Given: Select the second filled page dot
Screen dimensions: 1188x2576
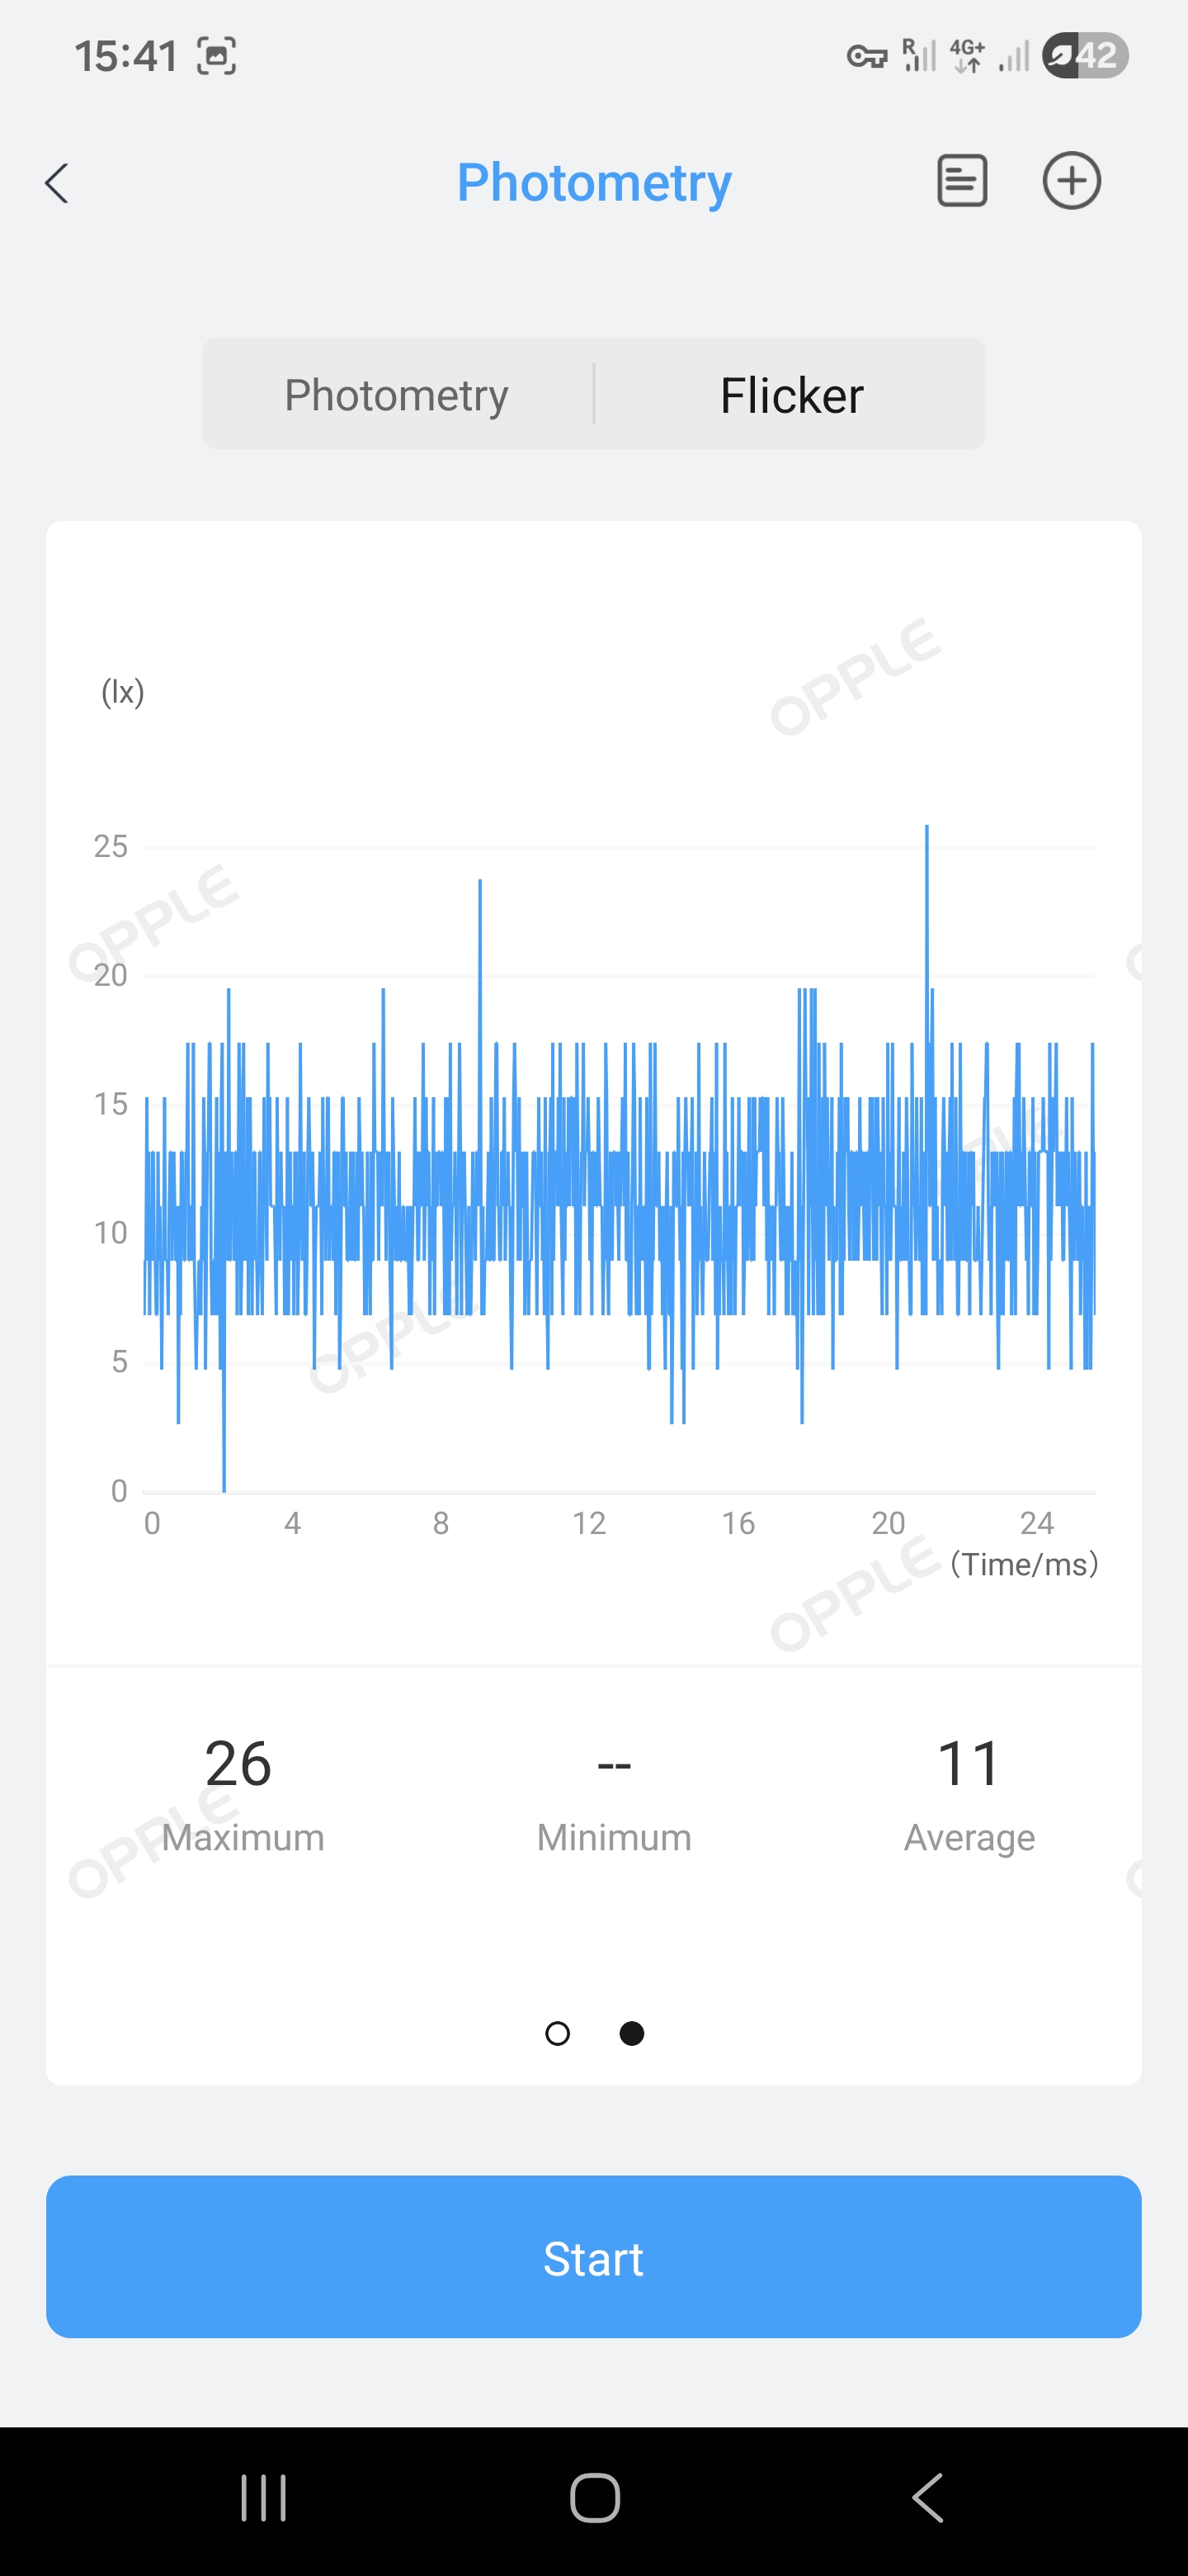Looking at the screenshot, I should coord(631,2033).
